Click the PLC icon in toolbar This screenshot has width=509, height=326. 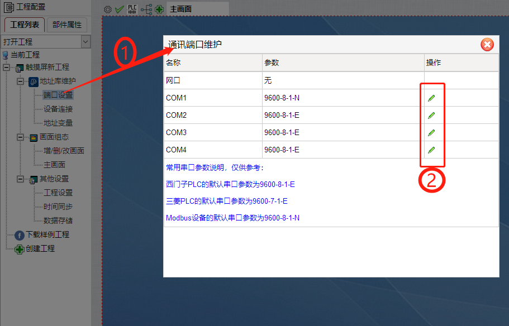132,9
